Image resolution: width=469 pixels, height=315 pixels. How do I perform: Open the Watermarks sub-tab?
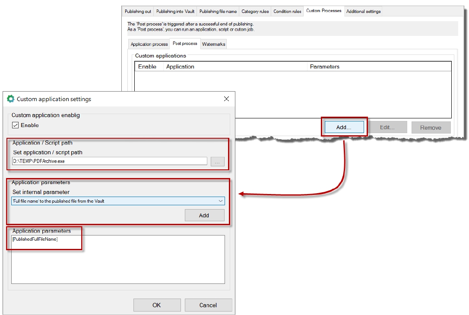point(213,44)
